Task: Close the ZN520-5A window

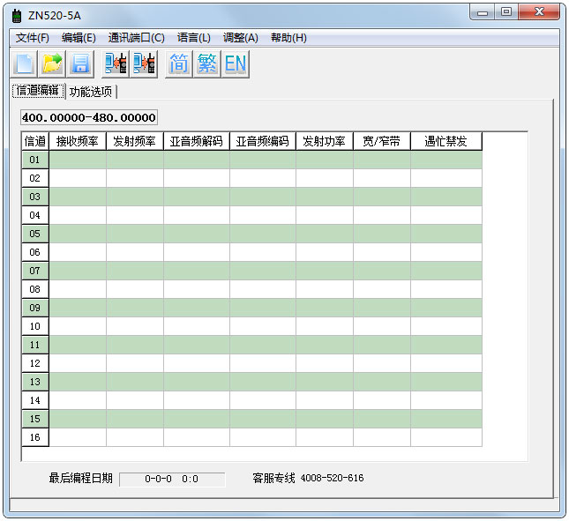Action: [539, 12]
